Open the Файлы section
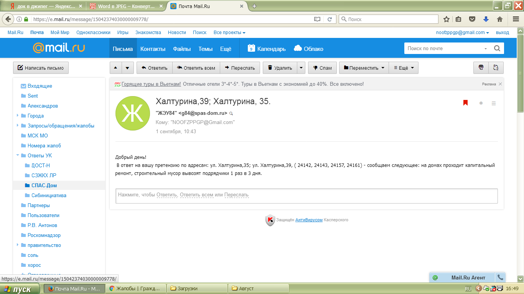The height and width of the screenshot is (294, 524). (181, 49)
